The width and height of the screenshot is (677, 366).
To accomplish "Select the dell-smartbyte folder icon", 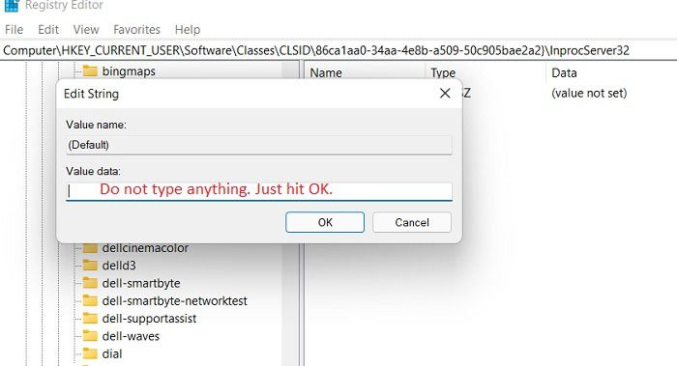I will click(90, 283).
